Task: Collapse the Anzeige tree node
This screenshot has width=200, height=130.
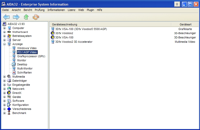Action: click(5, 44)
